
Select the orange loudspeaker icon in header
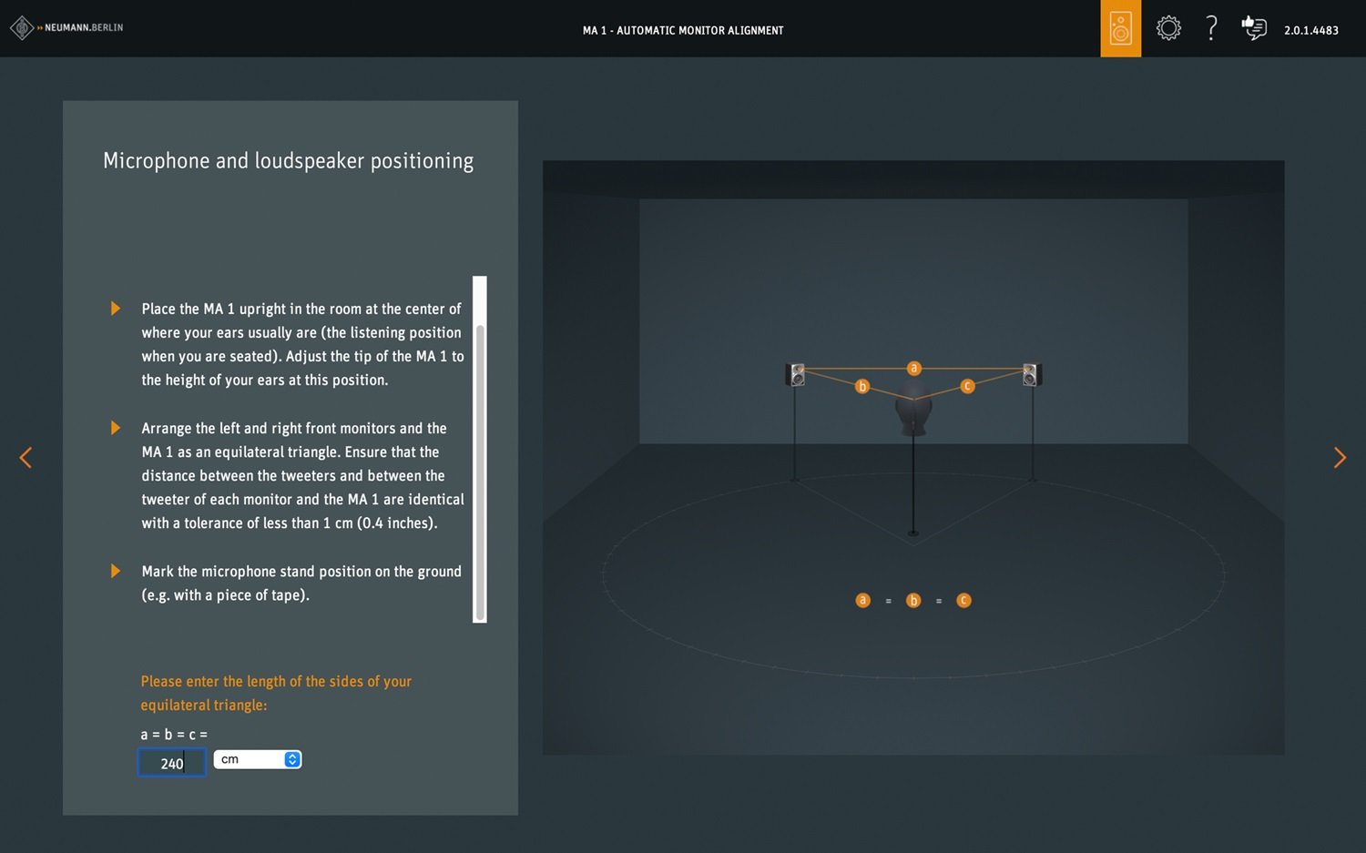(1120, 29)
